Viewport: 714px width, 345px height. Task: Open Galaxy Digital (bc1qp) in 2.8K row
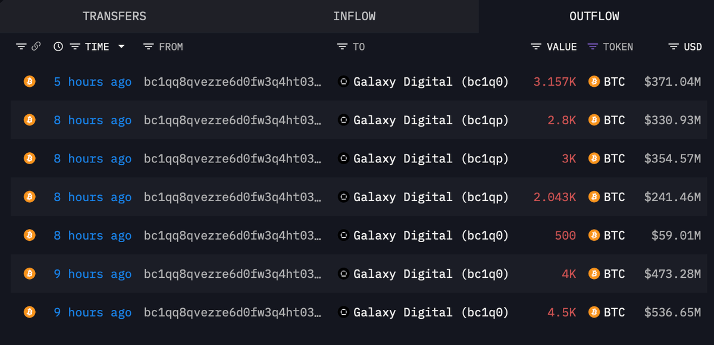coord(431,120)
